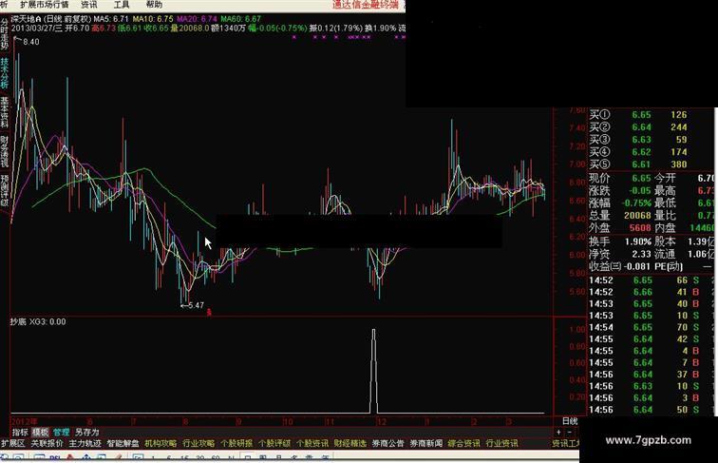This screenshot has width=718, height=463.
Task: Open the 行业资讯 tab
Action: click(501, 443)
